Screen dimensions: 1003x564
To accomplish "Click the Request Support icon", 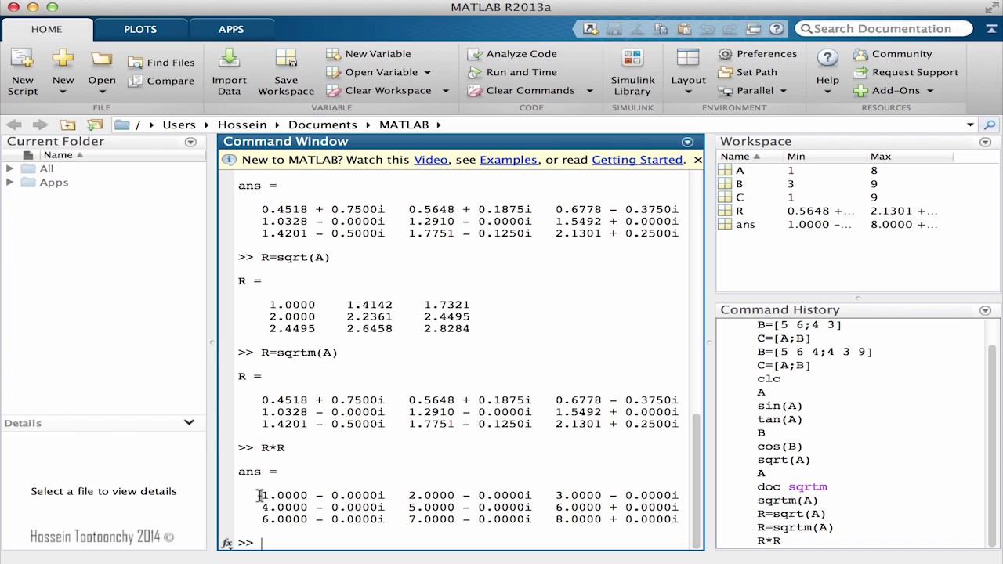I will pyautogui.click(x=861, y=72).
